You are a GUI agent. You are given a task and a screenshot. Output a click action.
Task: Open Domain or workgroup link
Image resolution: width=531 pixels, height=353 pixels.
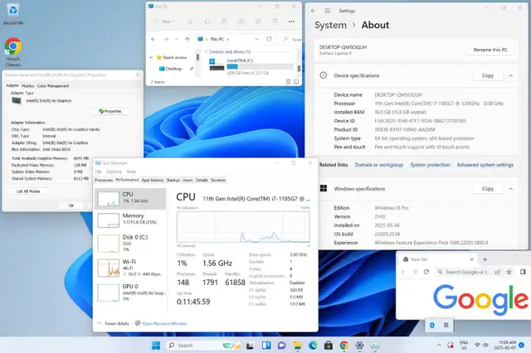point(379,165)
